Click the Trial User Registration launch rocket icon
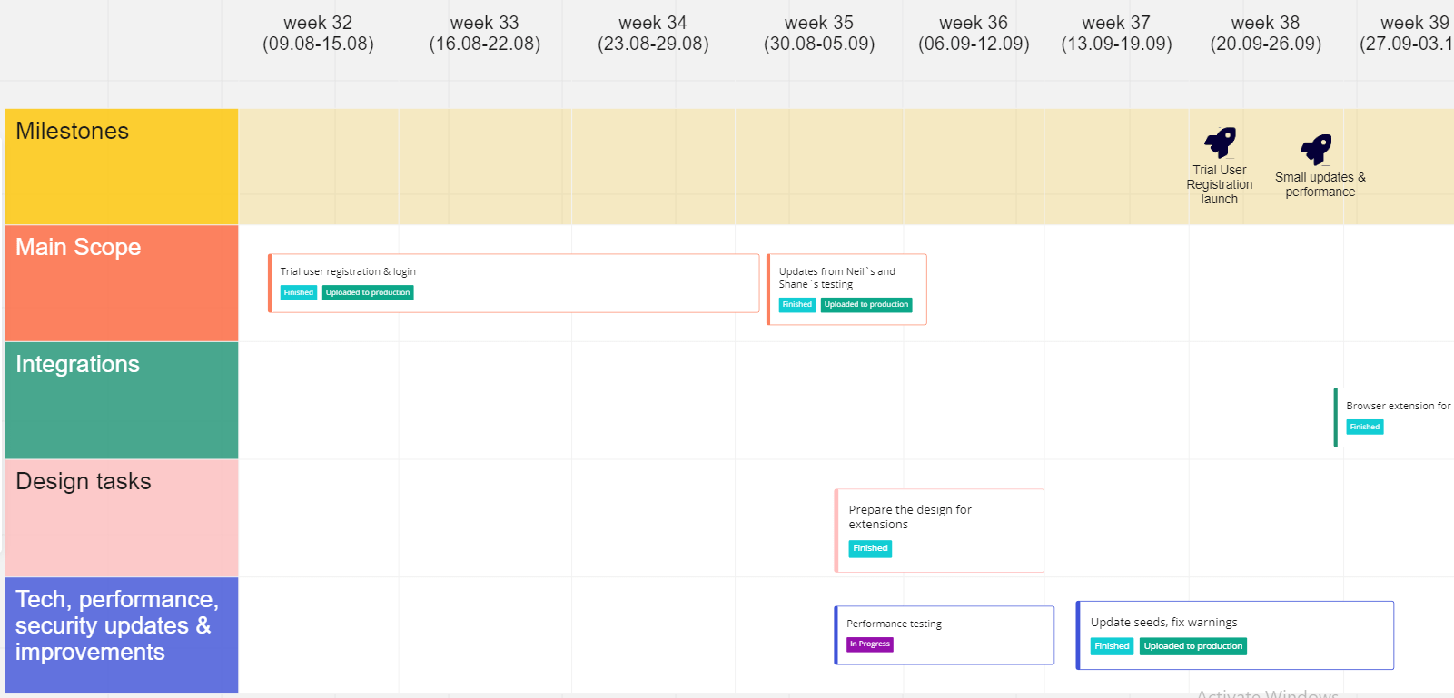The width and height of the screenshot is (1454, 698). (x=1220, y=143)
